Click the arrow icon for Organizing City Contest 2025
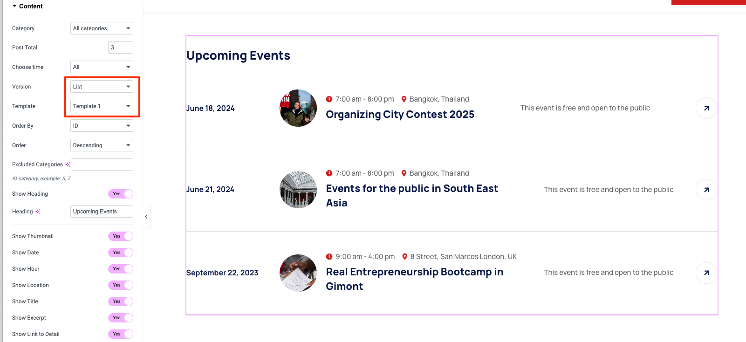Screen dimensions: 746x342 pos(706,108)
